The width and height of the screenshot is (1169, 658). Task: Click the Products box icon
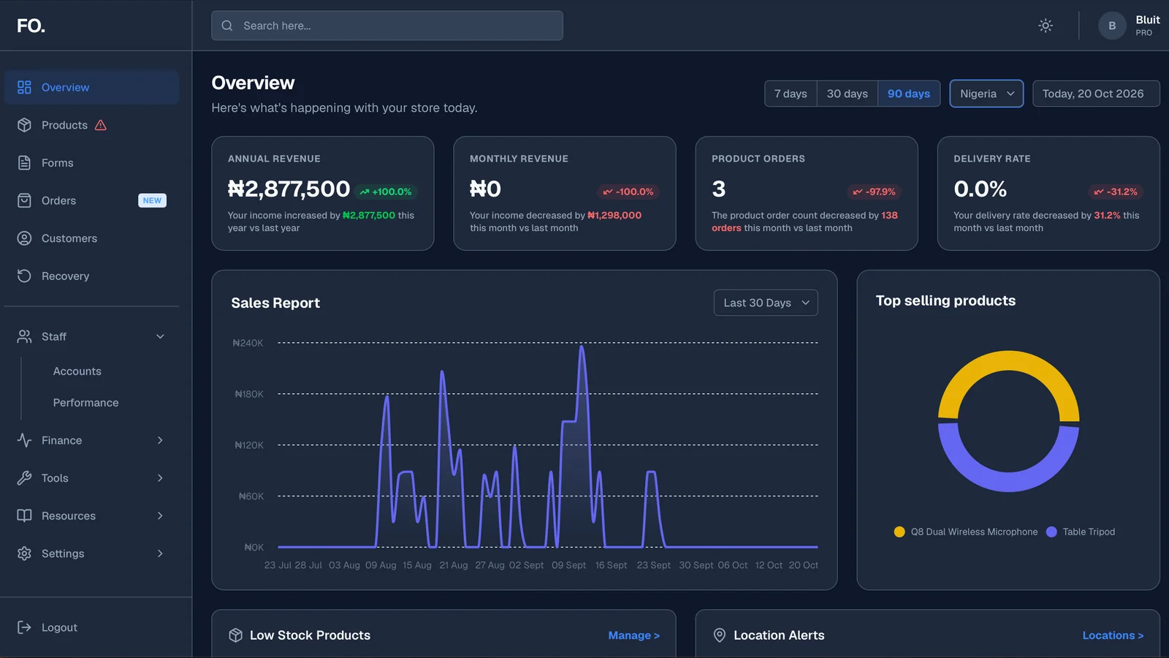pyautogui.click(x=24, y=125)
